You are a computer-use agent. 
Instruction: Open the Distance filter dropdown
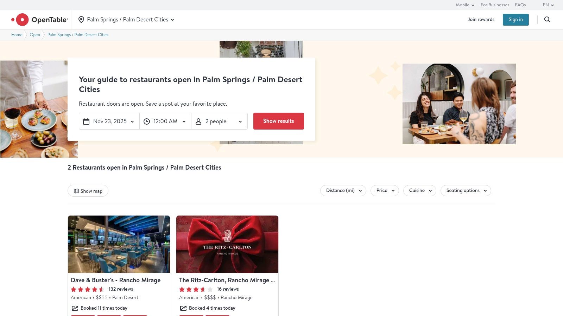coord(343,190)
